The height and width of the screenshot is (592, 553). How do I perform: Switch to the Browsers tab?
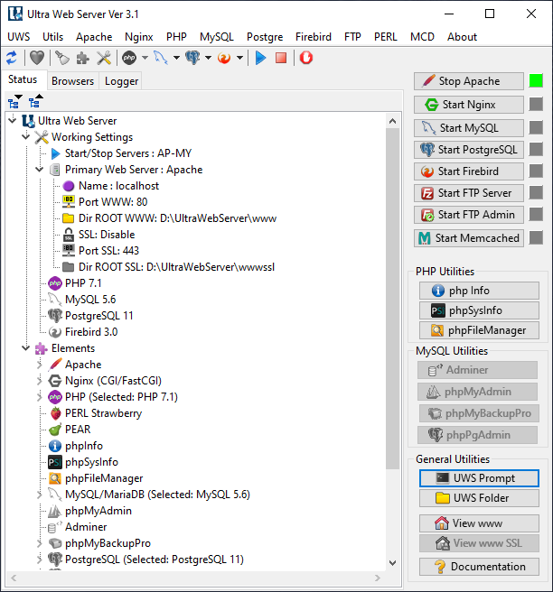pyautogui.click(x=72, y=81)
